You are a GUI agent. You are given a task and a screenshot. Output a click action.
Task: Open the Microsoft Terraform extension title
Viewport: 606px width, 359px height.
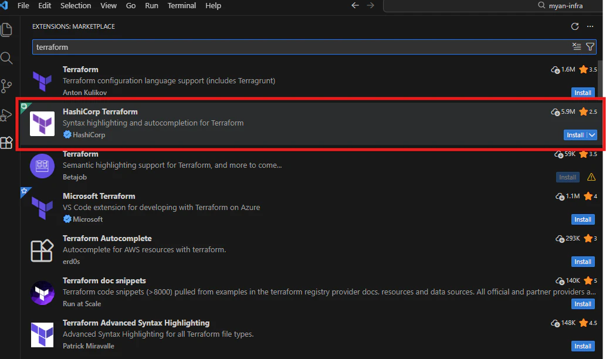(x=99, y=197)
